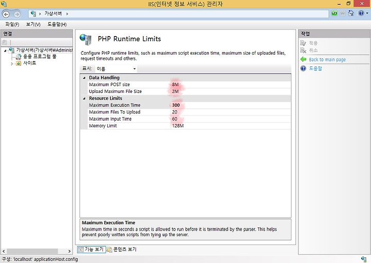Click the PHP Runtime Limits header icon
Image resolution: width=371 pixels, height=263 pixels.
86,40
